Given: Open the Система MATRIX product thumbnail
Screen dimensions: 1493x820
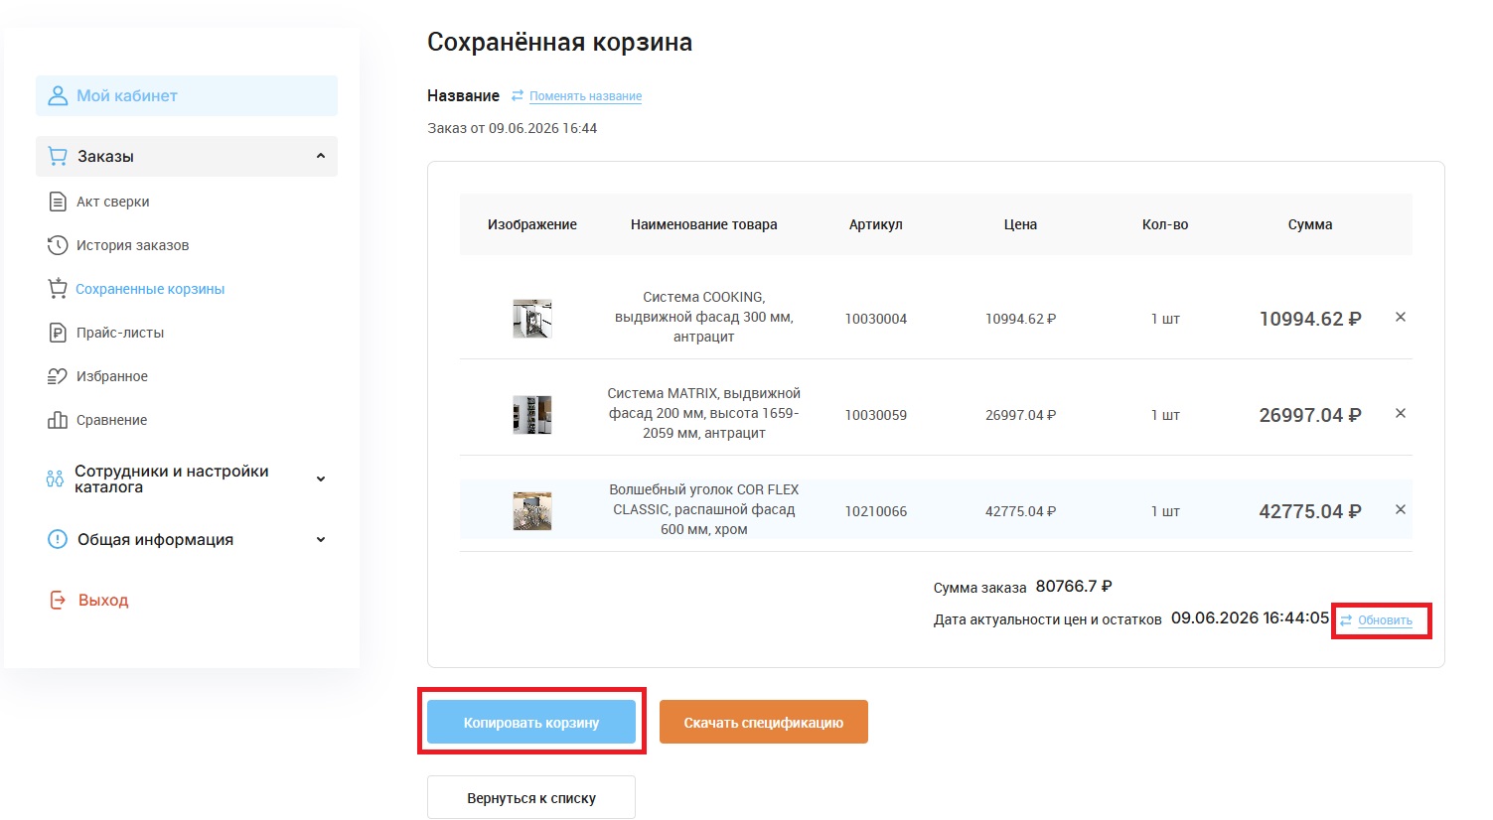Looking at the screenshot, I should pyautogui.click(x=532, y=415).
